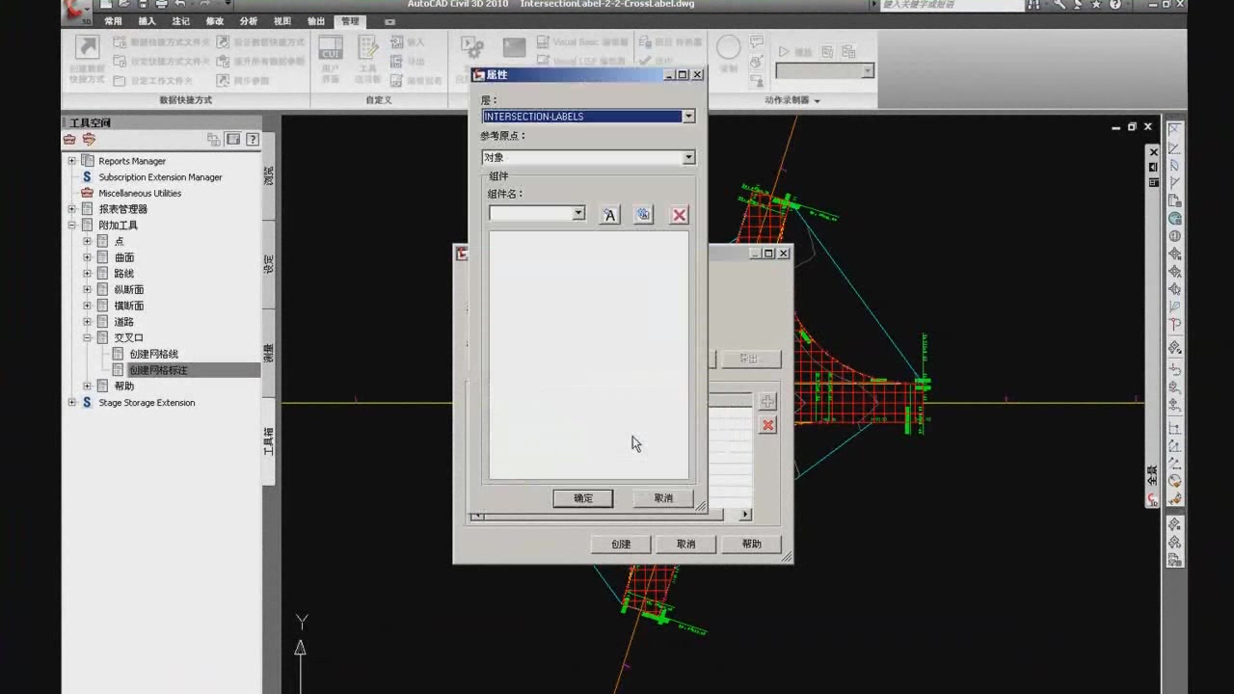Switch to the 注记 ribbon tab
The width and height of the screenshot is (1234, 694).
click(179, 20)
